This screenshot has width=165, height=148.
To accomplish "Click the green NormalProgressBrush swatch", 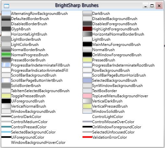I will [6, 55].
